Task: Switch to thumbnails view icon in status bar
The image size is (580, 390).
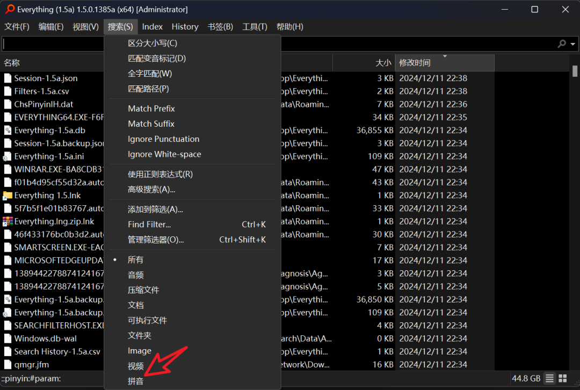Action: tap(563, 379)
